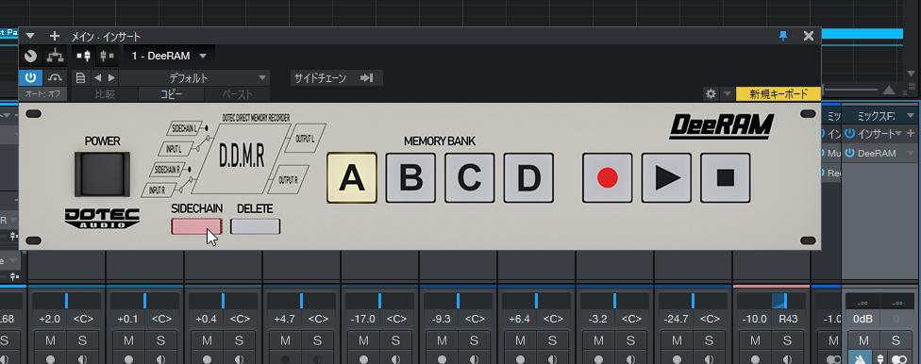Mute the +4.7 mixer channel
The height and width of the screenshot is (364, 921).
[286, 340]
